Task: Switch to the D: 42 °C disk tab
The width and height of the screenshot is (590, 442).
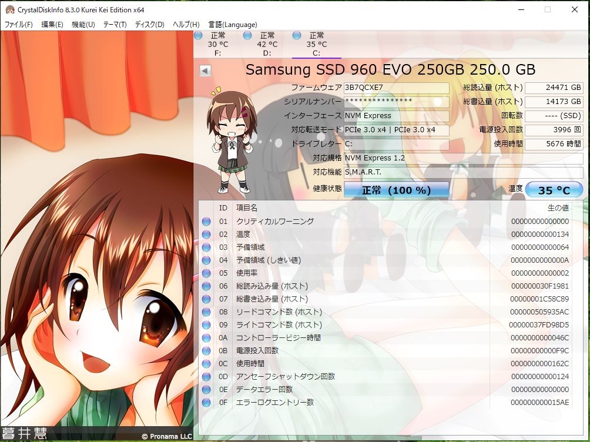Action: [x=267, y=45]
